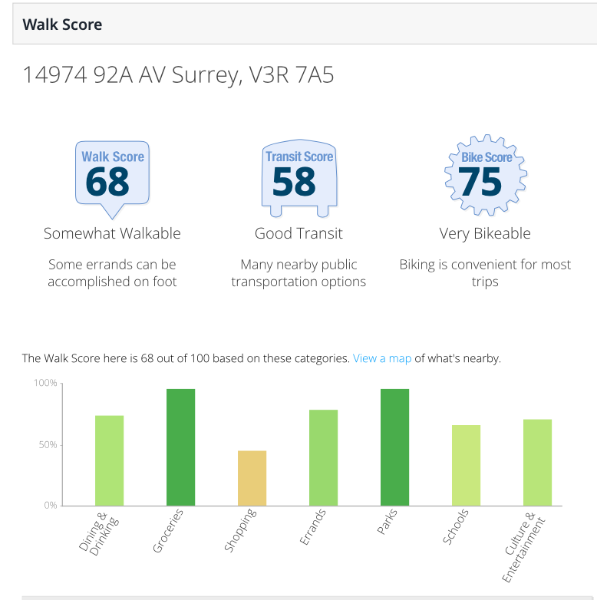This screenshot has height=600, width=597.
Task: Click the 'Biking is convenient' description text
Action: [485, 273]
